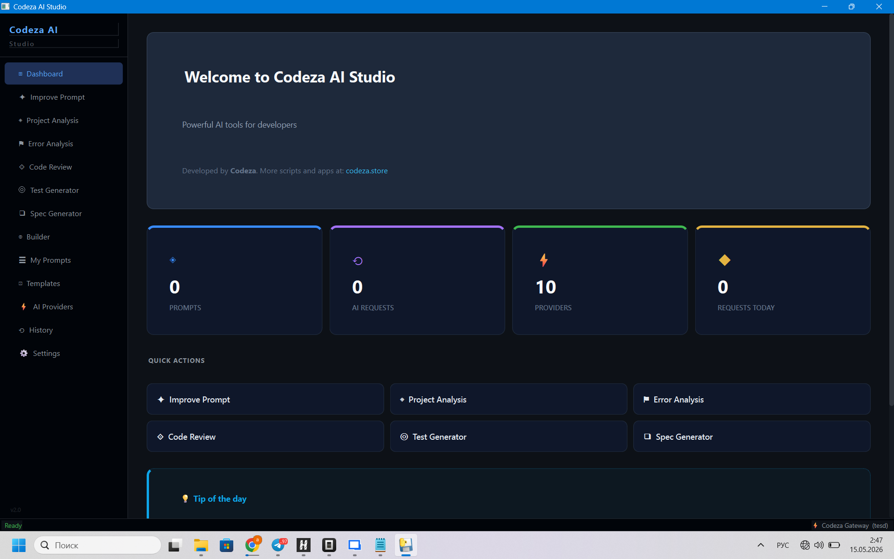Open Telegram from the taskbar
The width and height of the screenshot is (894, 559).
point(278,545)
